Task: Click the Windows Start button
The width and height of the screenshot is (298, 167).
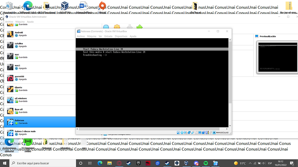Action: (x=5, y=163)
